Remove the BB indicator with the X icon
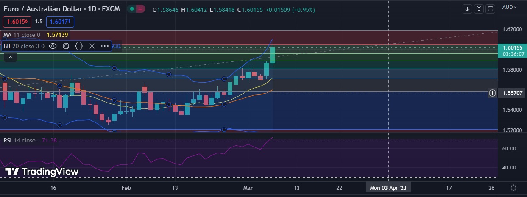The image size is (527, 197). click(92, 46)
